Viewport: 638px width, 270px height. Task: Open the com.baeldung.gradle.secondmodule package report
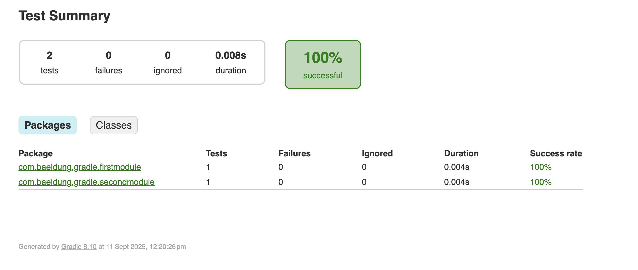(86, 182)
